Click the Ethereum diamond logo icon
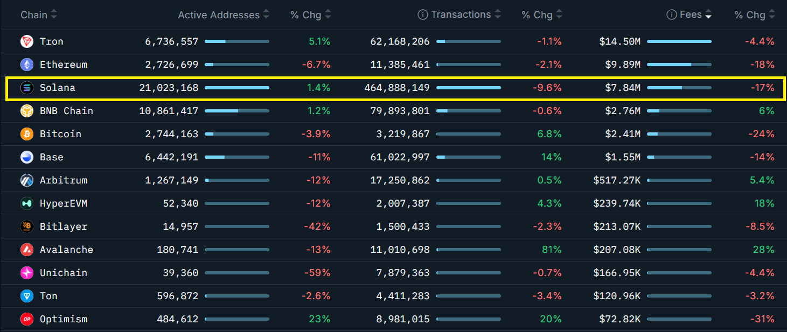The height and width of the screenshot is (332, 787). point(26,65)
